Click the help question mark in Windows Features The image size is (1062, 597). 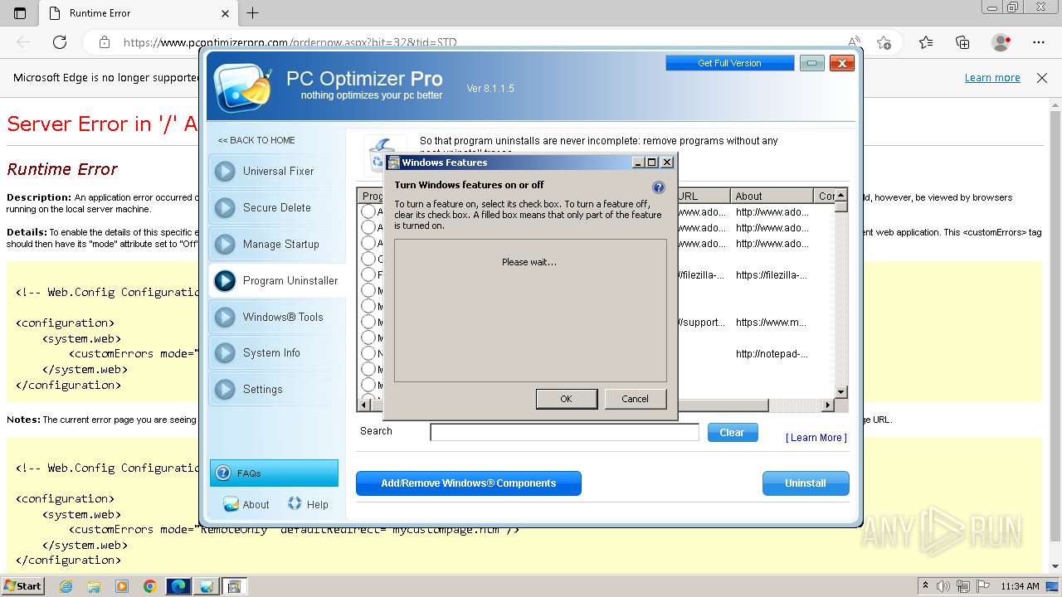659,187
